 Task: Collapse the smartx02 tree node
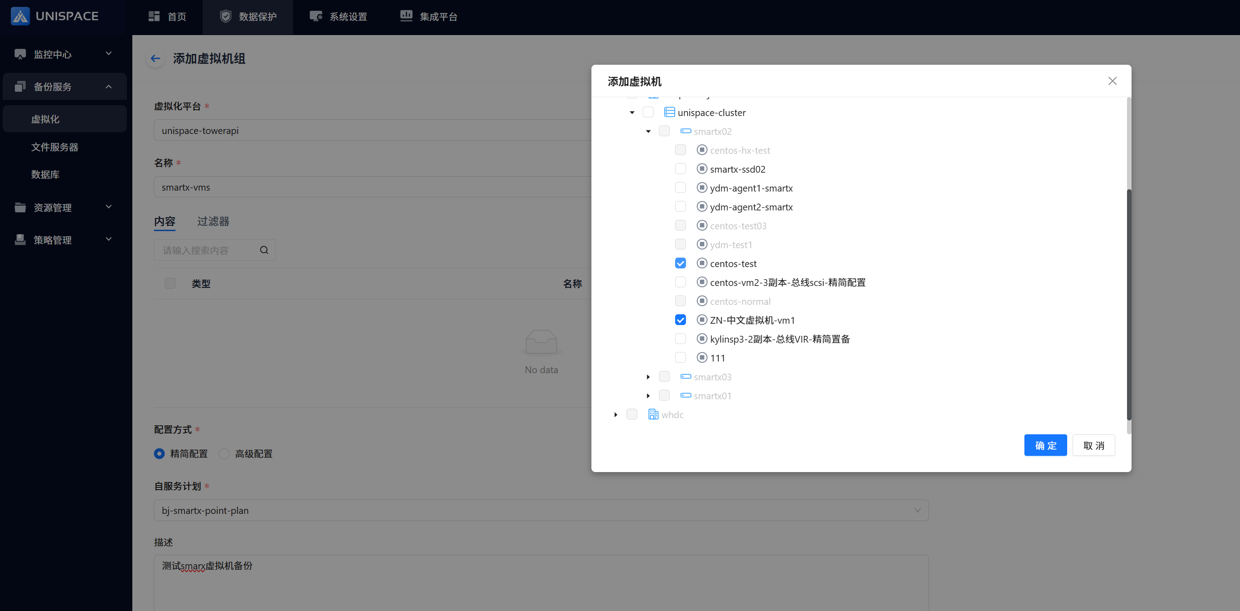(x=648, y=131)
